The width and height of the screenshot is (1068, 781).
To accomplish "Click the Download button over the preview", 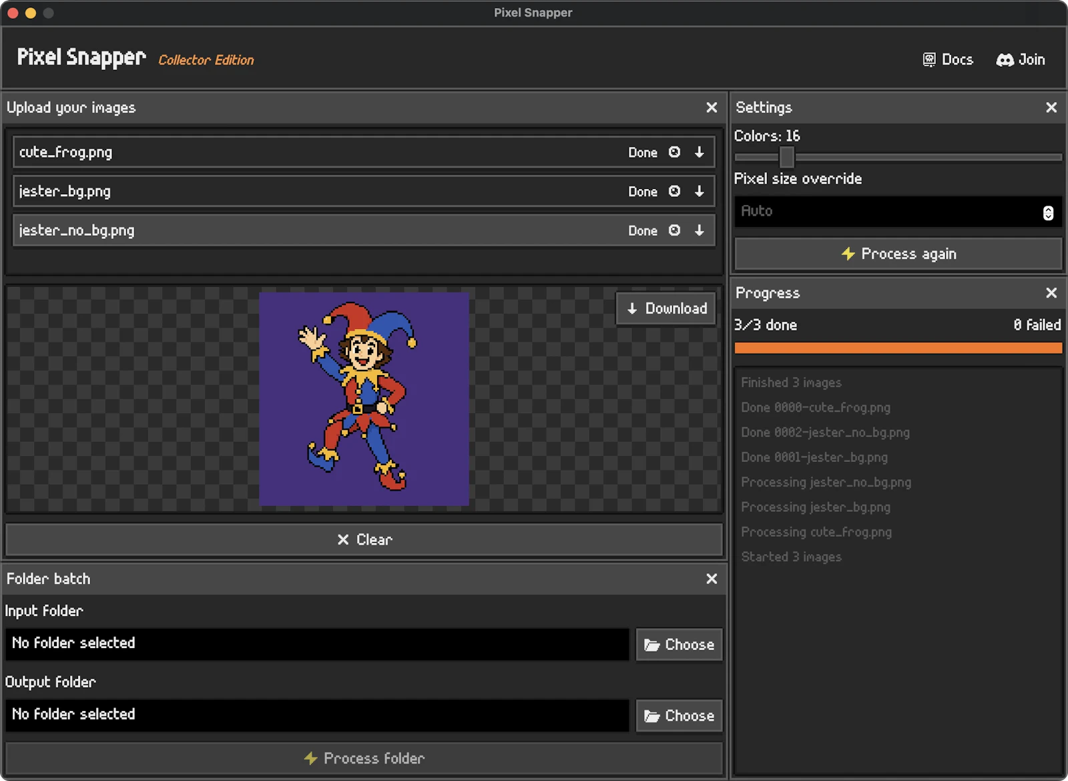I will [666, 308].
